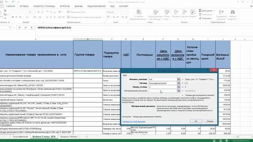Click the Insert function fx icon
This screenshot has width=253, height=142.
coord(32,28)
